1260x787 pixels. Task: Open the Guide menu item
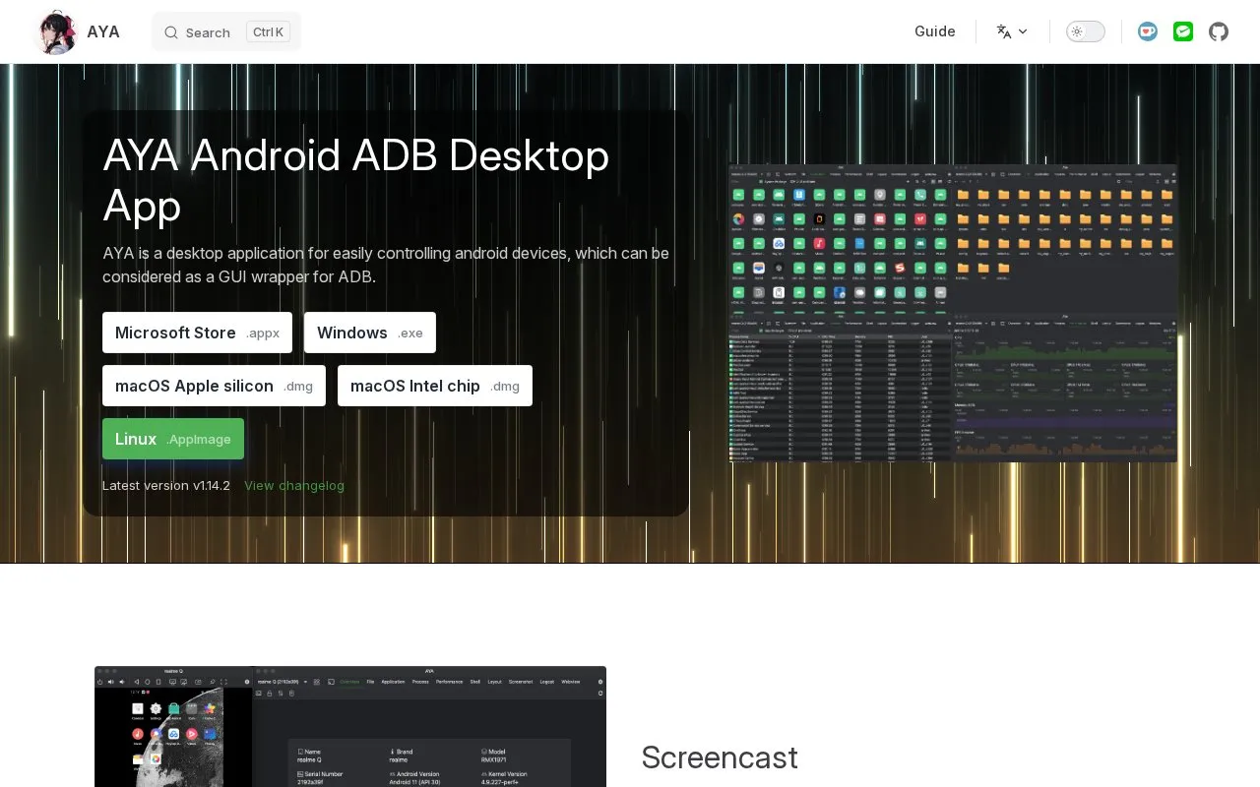click(935, 31)
